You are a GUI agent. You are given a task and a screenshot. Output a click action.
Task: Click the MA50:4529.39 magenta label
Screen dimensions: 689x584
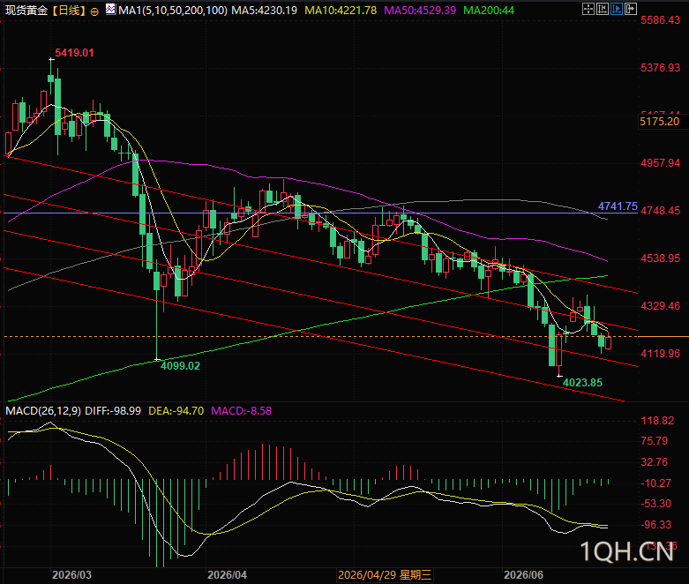coord(420,10)
